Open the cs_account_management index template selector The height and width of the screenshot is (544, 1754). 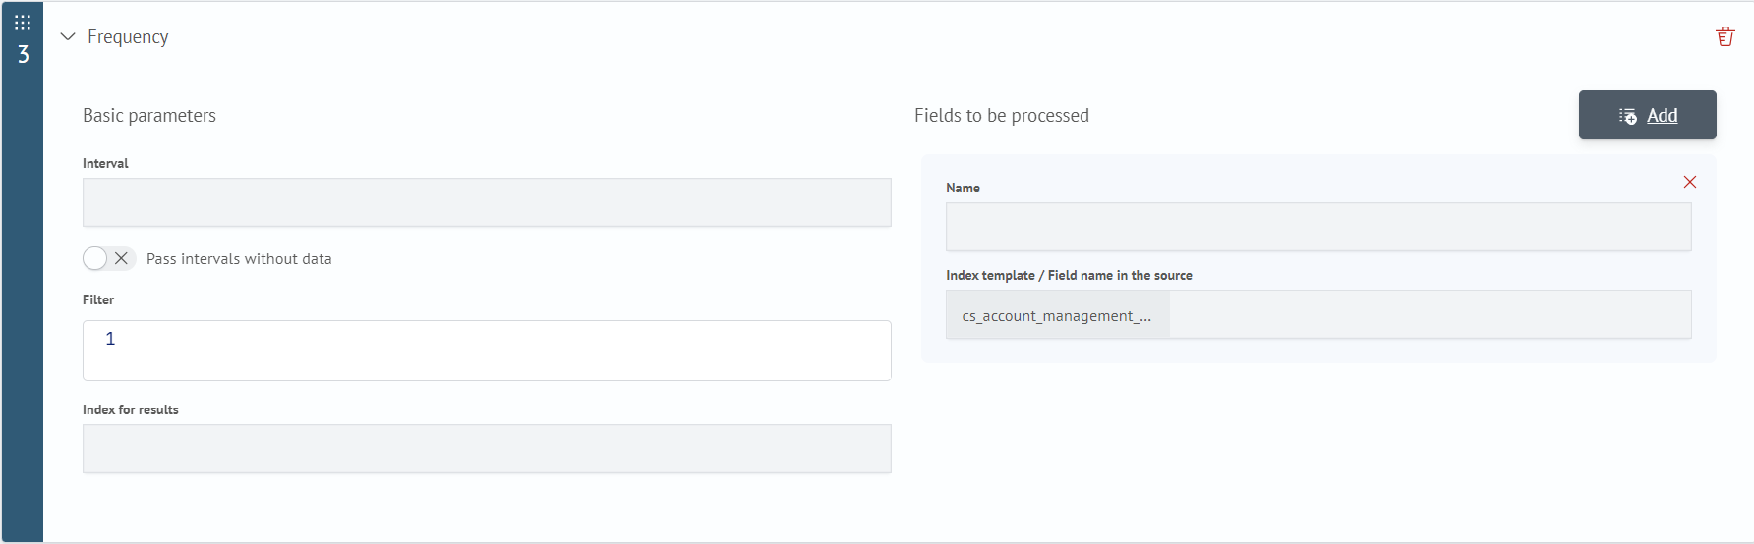(x=1058, y=315)
